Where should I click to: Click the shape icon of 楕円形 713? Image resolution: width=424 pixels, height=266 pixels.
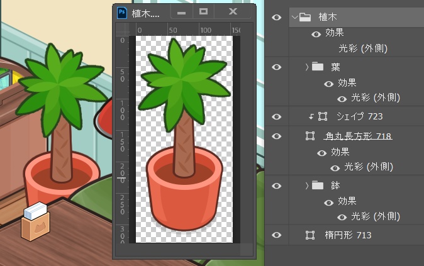coord(310,235)
